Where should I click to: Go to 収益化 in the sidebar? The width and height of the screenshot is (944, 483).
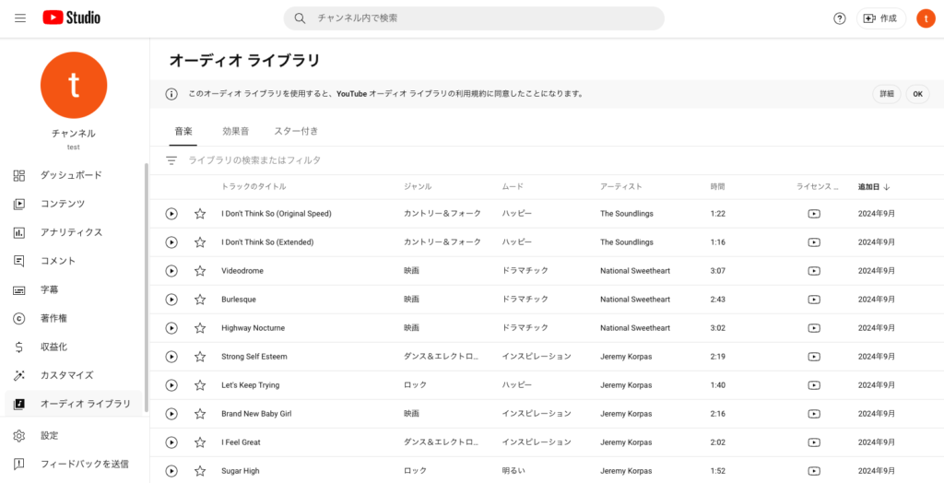[x=72, y=347]
